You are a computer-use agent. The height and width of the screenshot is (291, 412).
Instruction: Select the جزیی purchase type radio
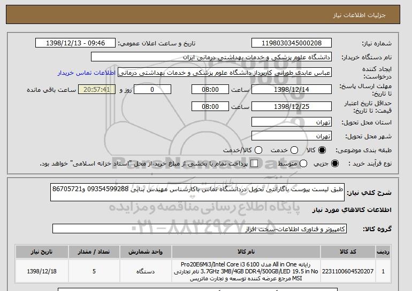coord(335,163)
